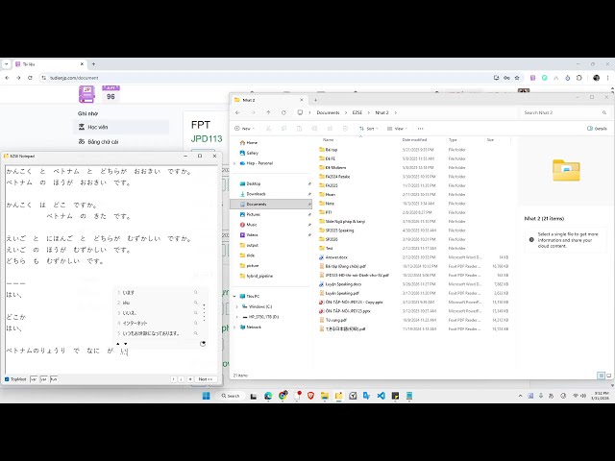615x461 pixels.
Task: Expand the Hiep - Personal OneDrive node
Action: click(234, 163)
